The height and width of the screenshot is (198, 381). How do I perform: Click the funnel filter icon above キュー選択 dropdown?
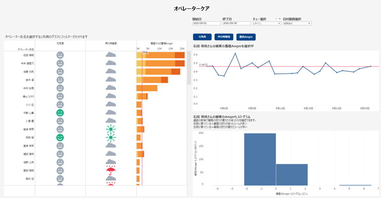pos(276,18)
